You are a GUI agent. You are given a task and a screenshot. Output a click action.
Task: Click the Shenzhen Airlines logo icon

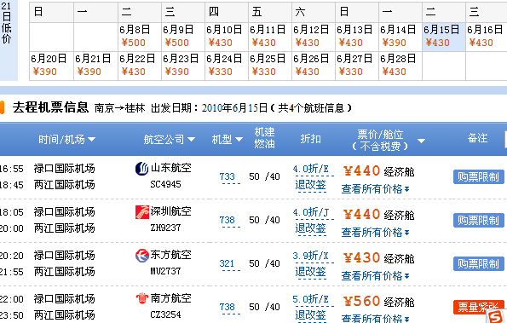pos(142,212)
